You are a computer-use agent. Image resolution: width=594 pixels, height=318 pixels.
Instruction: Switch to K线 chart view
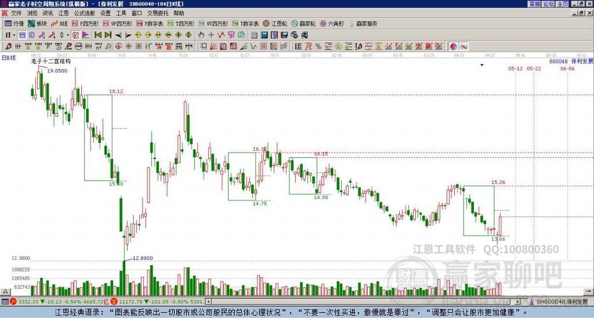[59, 23]
